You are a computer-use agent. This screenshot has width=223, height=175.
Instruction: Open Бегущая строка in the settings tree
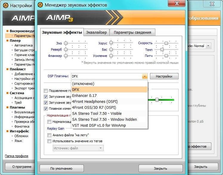24,50
